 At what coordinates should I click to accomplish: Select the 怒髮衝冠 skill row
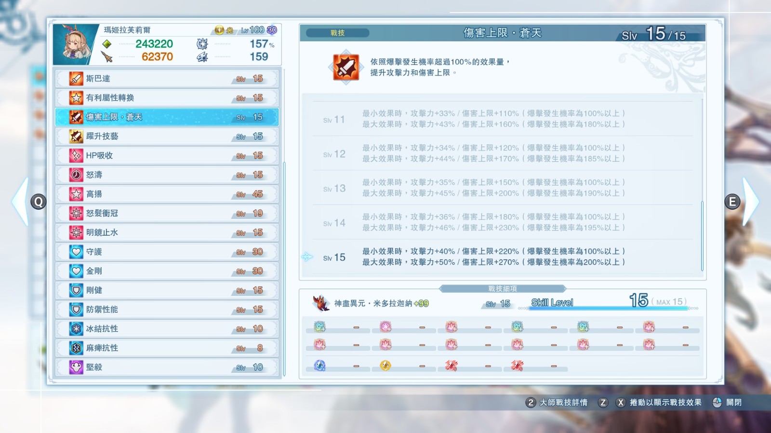click(x=167, y=213)
